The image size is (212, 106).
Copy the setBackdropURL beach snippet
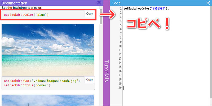[x=90, y=80]
